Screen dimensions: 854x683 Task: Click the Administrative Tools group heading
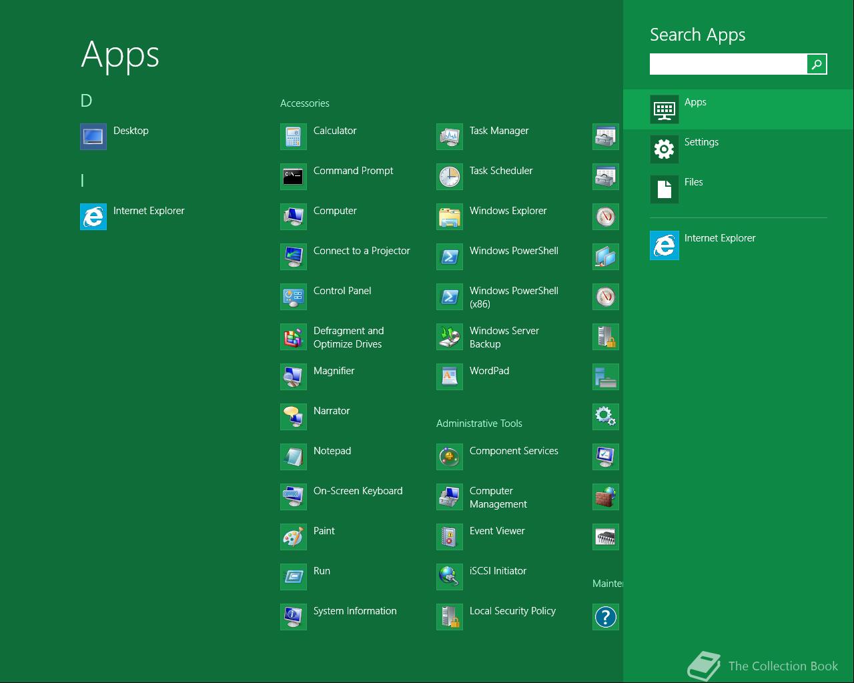click(479, 424)
